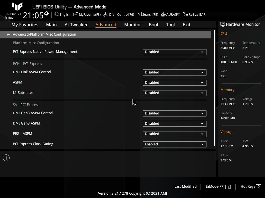Click the Hot Keys question mark icon

(259, 187)
